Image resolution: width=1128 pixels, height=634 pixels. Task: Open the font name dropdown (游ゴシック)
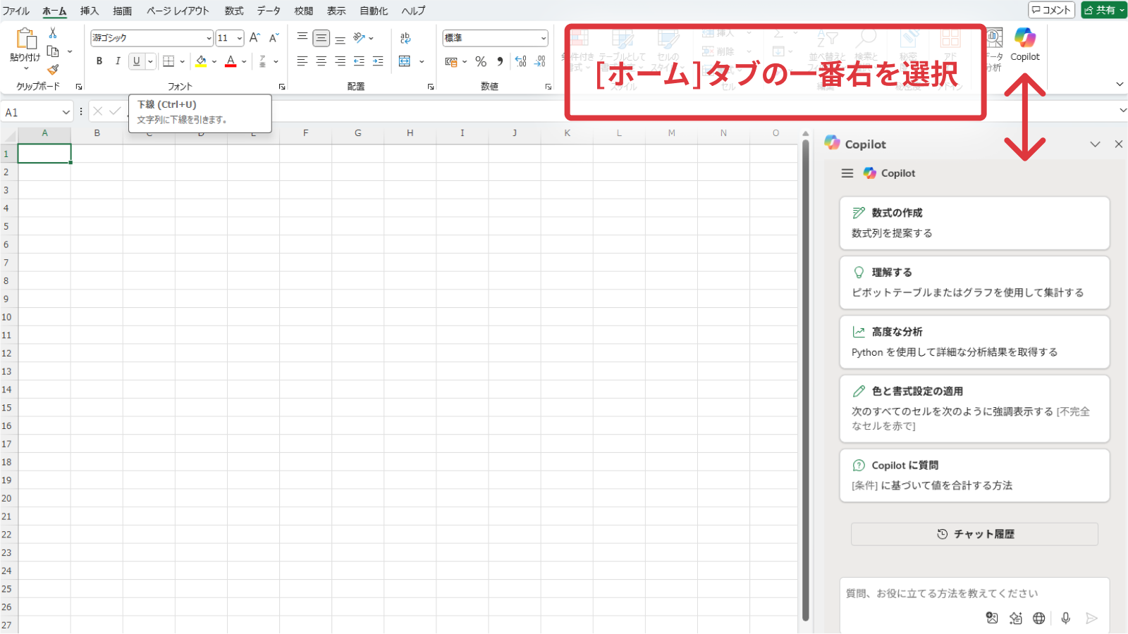(x=209, y=38)
